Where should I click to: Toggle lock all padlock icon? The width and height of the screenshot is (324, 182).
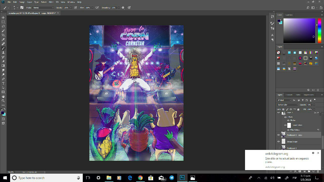point(298,109)
